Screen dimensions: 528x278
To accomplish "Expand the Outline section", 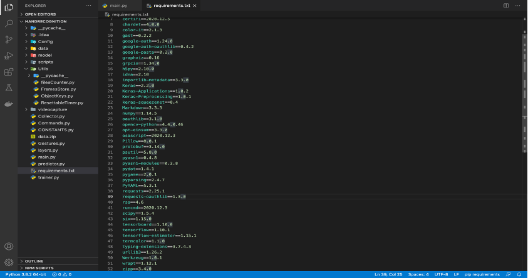I will 58,261.
